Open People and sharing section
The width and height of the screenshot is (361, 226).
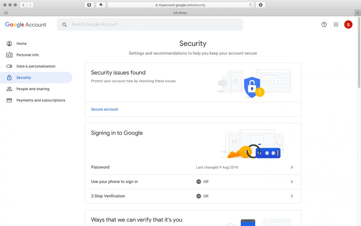[32, 89]
